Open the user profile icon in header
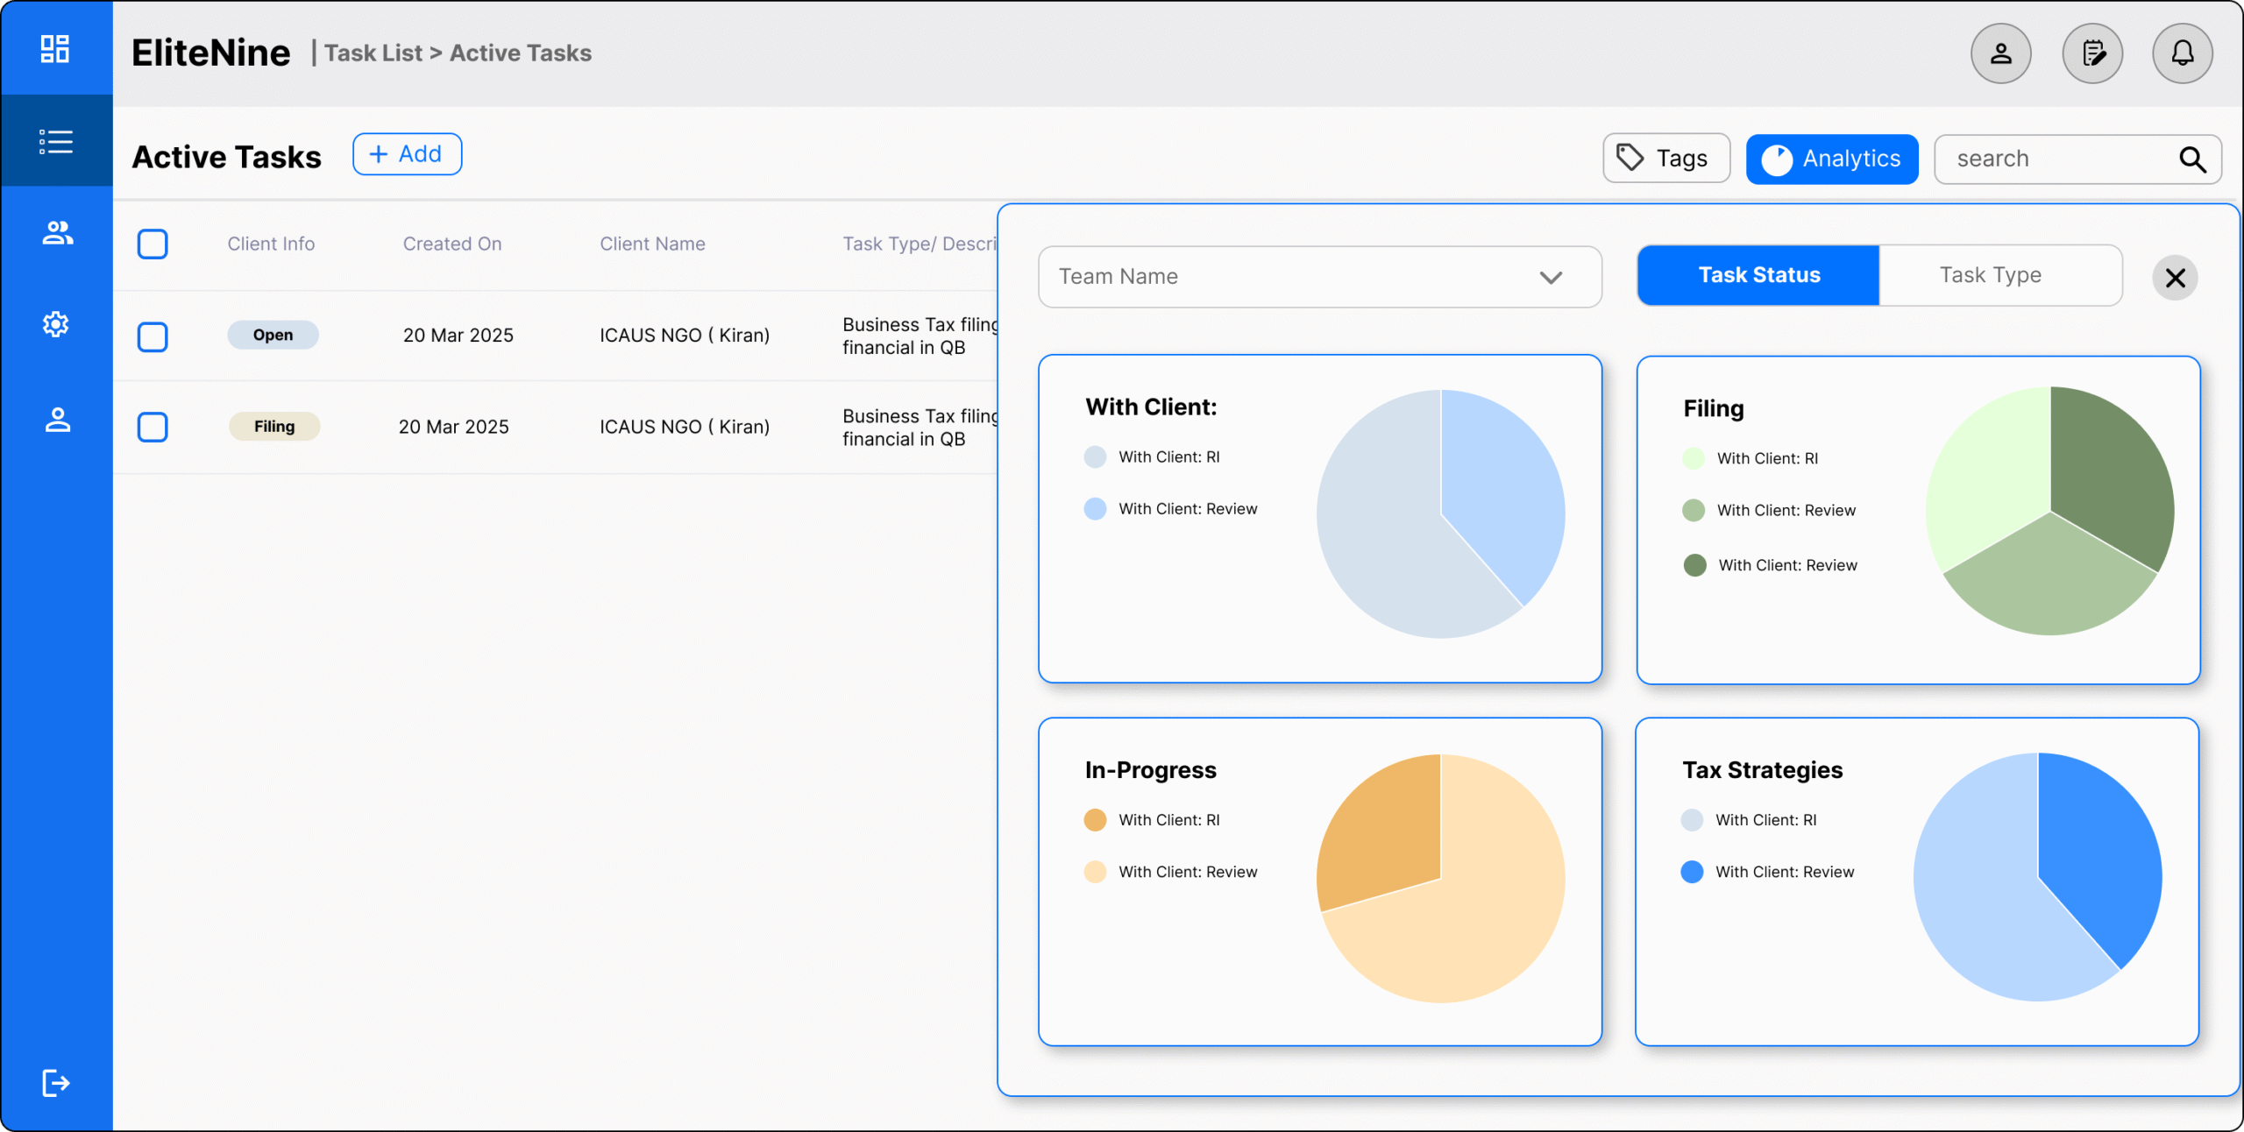 click(x=2000, y=54)
